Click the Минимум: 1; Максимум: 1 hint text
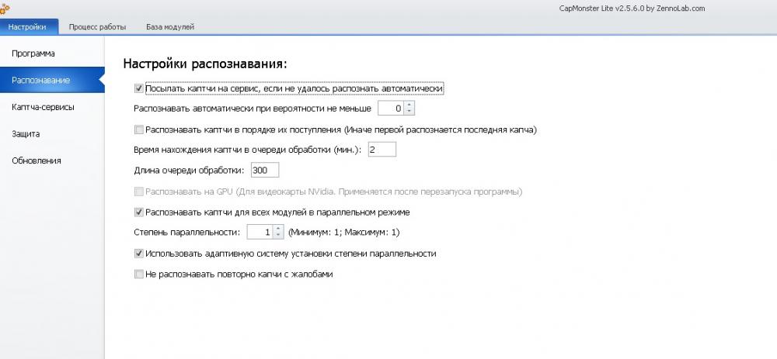777x359 pixels. (344, 232)
